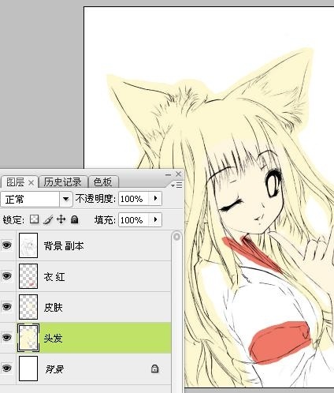
Task: Switch to the 历史记录 tab
Action: (x=62, y=182)
